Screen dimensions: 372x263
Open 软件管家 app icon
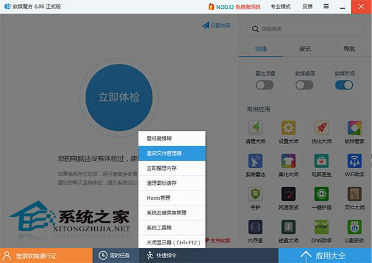tap(355, 128)
